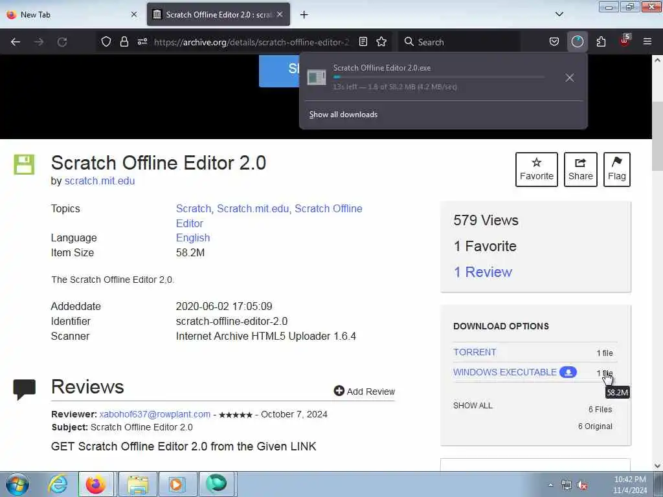This screenshot has height=497, width=663.
Task: Close the New Tab tab
Action: click(134, 15)
